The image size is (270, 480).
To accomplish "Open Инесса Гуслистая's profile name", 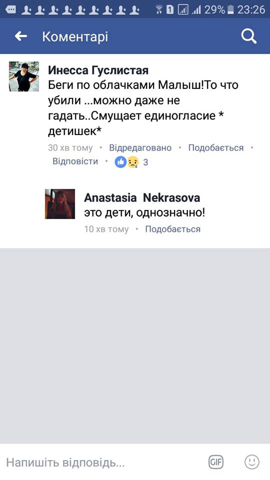I will (98, 70).
